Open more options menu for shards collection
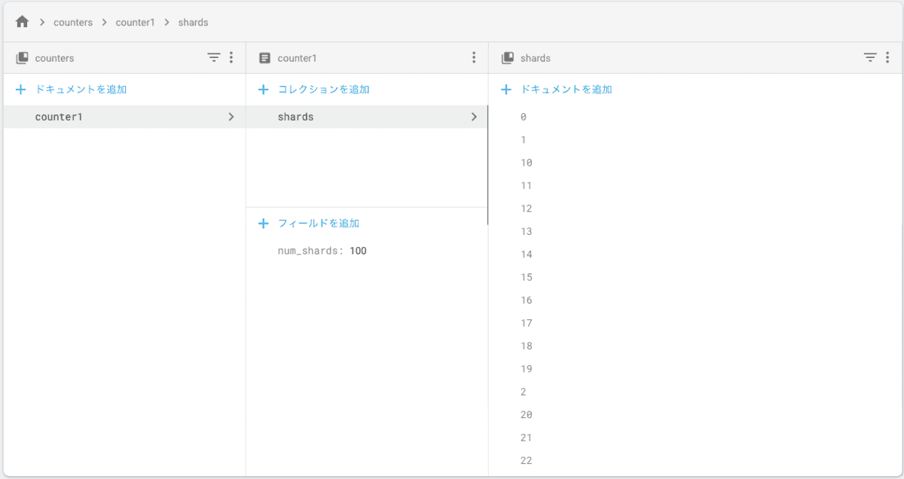The height and width of the screenshot is (479, 904). coord(887,57)
